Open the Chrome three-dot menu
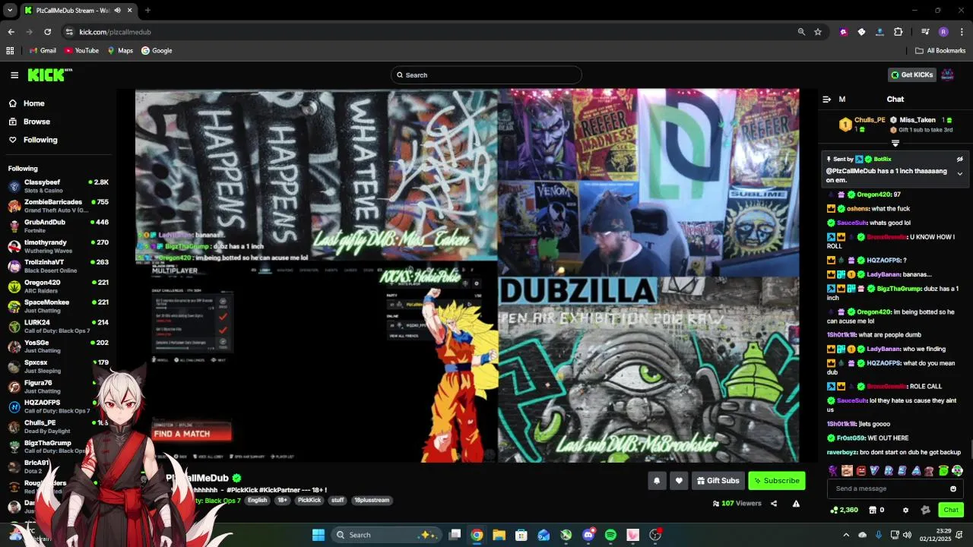The width and height of the screenshot is (973, 547). (962, 32)
